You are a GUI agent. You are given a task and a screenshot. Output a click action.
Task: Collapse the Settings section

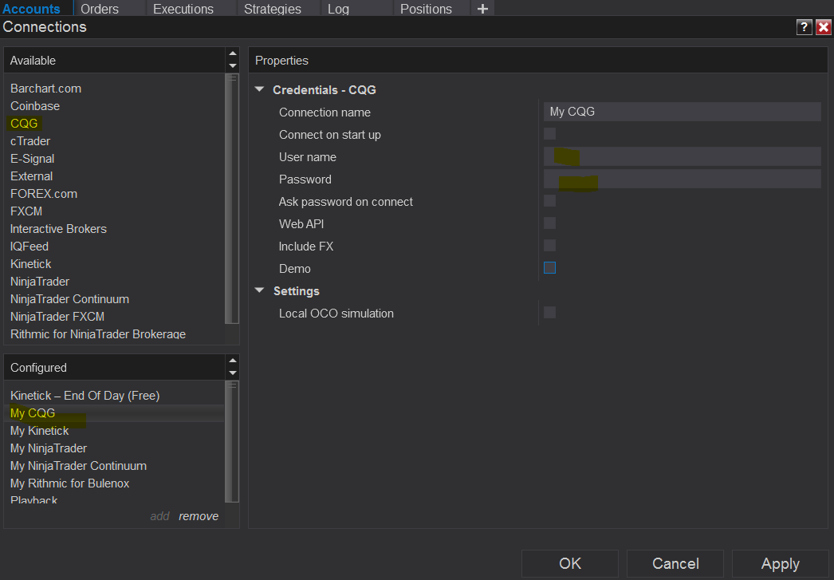(x=259, y=291)
